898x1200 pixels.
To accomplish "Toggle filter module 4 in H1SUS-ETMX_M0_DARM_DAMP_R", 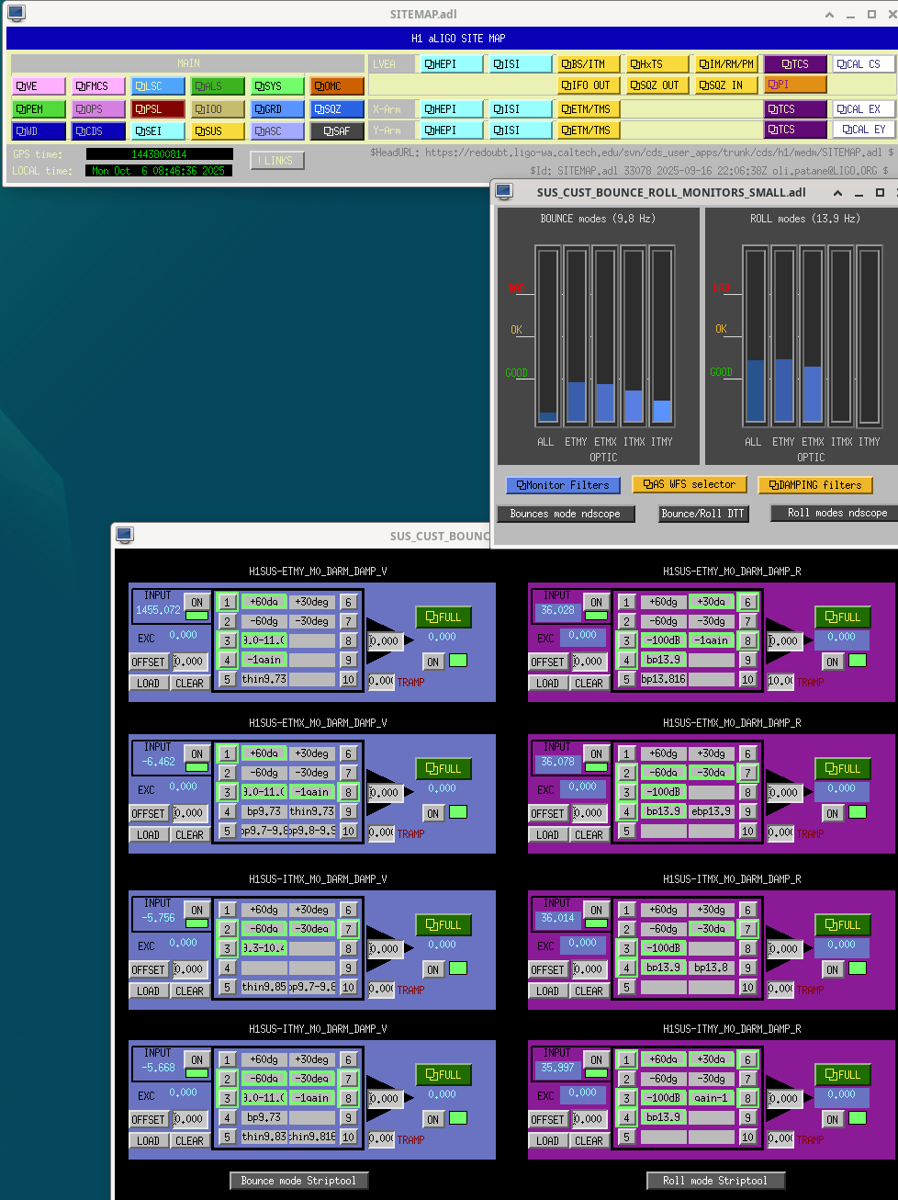I will (626, 811).
